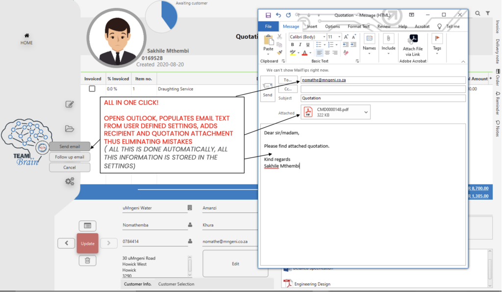Click the Cancel button in sidebar
Viewport: 502px width, 292px height.
tap(70, 167)
